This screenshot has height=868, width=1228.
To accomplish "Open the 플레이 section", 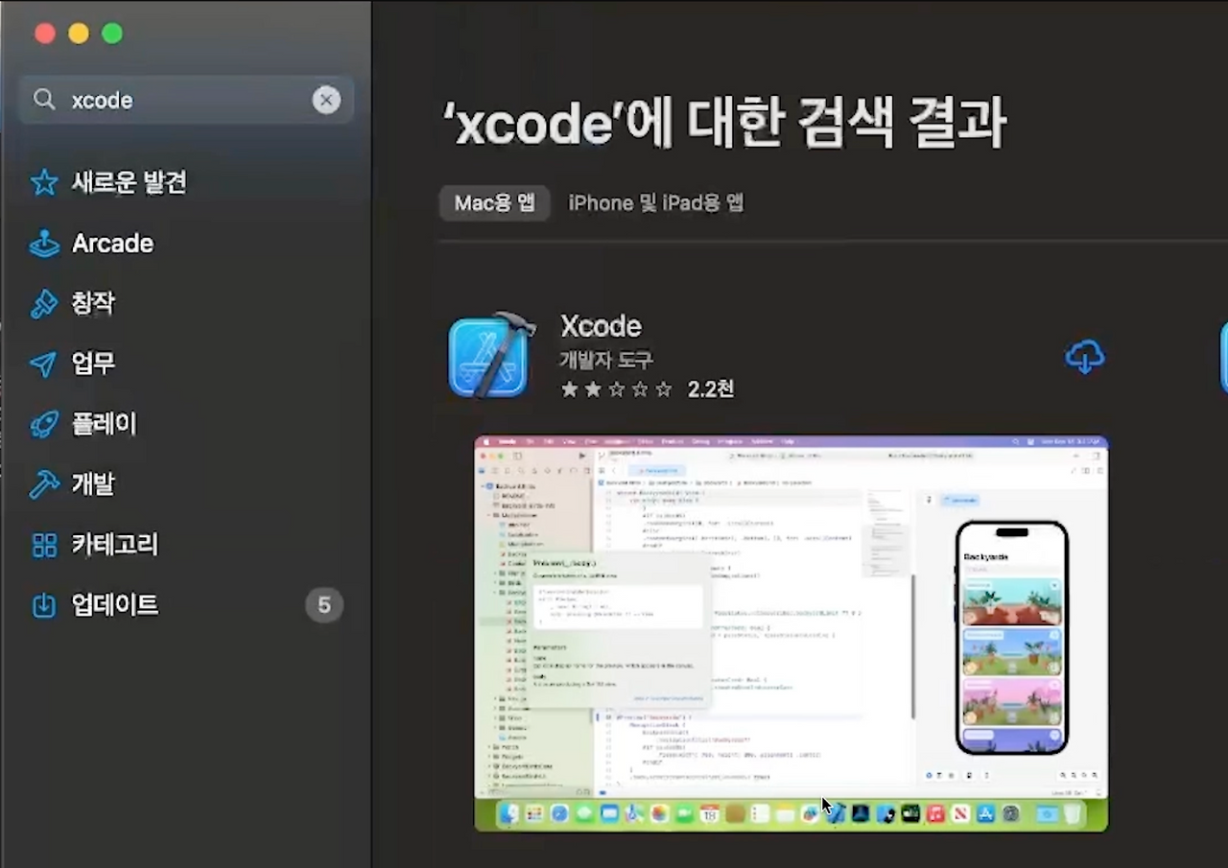I will point(104,424).
